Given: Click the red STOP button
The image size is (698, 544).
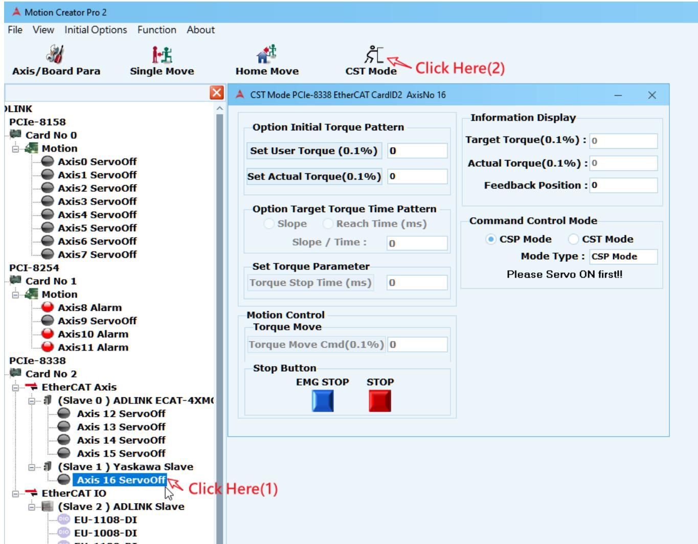Looking at the screenshot, I should (x=380, y=401).
